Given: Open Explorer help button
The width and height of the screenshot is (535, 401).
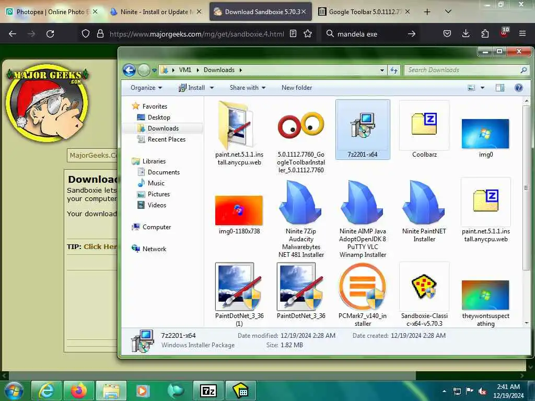Looking at the screenshot, I should pyautogui.click(x=519, y=88).
